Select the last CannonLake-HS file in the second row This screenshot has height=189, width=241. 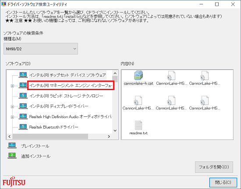pos(205,100)
